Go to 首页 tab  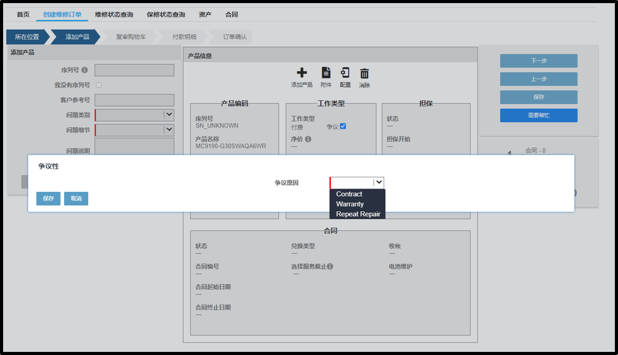(23, 14)
